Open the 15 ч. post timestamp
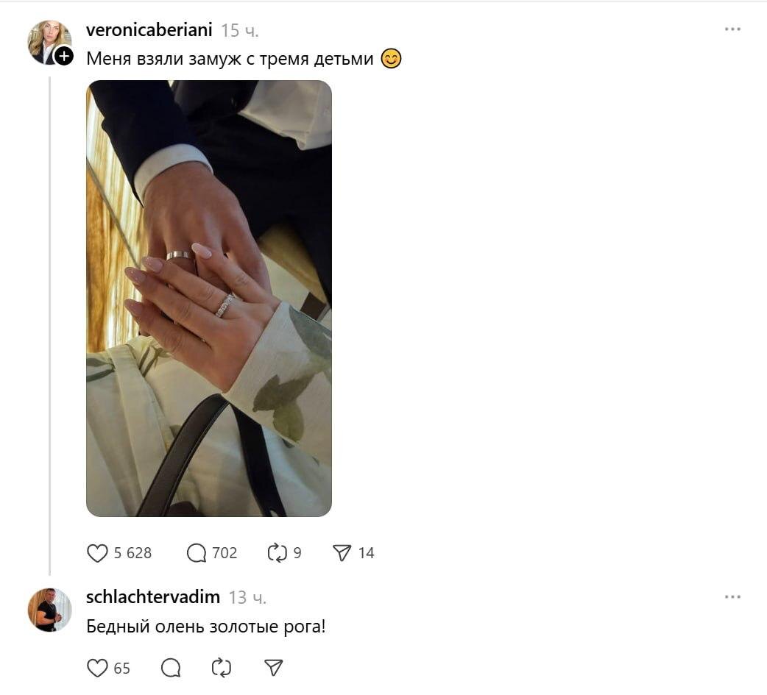 [x=240, y=31]
